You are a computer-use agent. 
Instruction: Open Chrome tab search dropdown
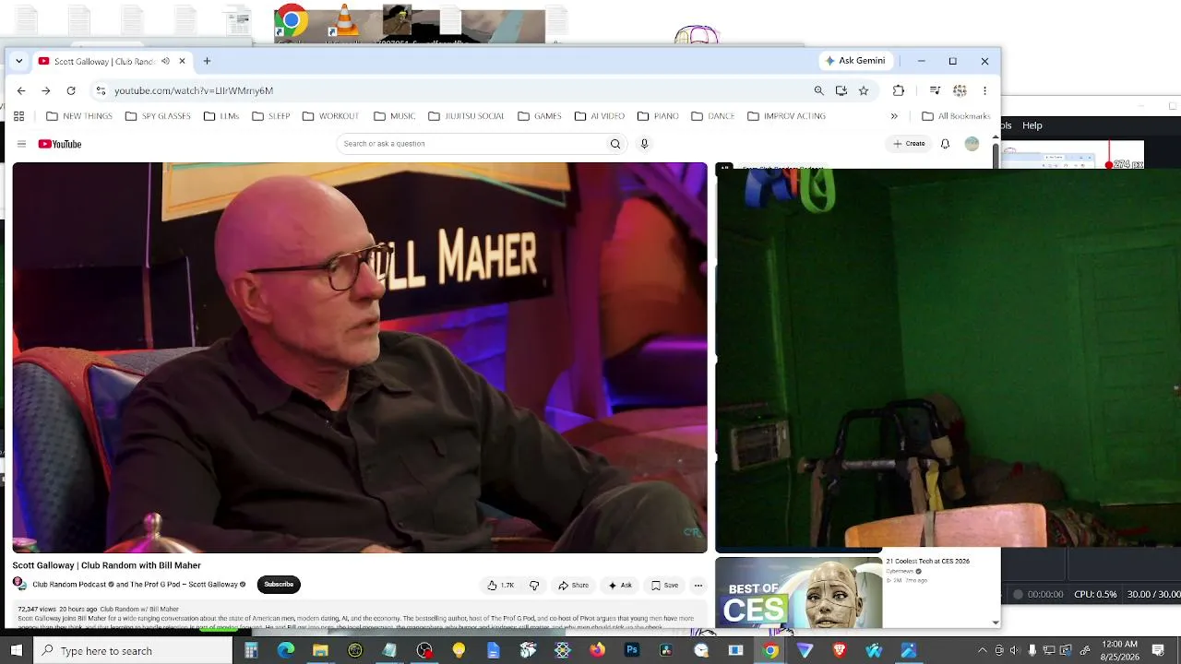coord(18,61)
